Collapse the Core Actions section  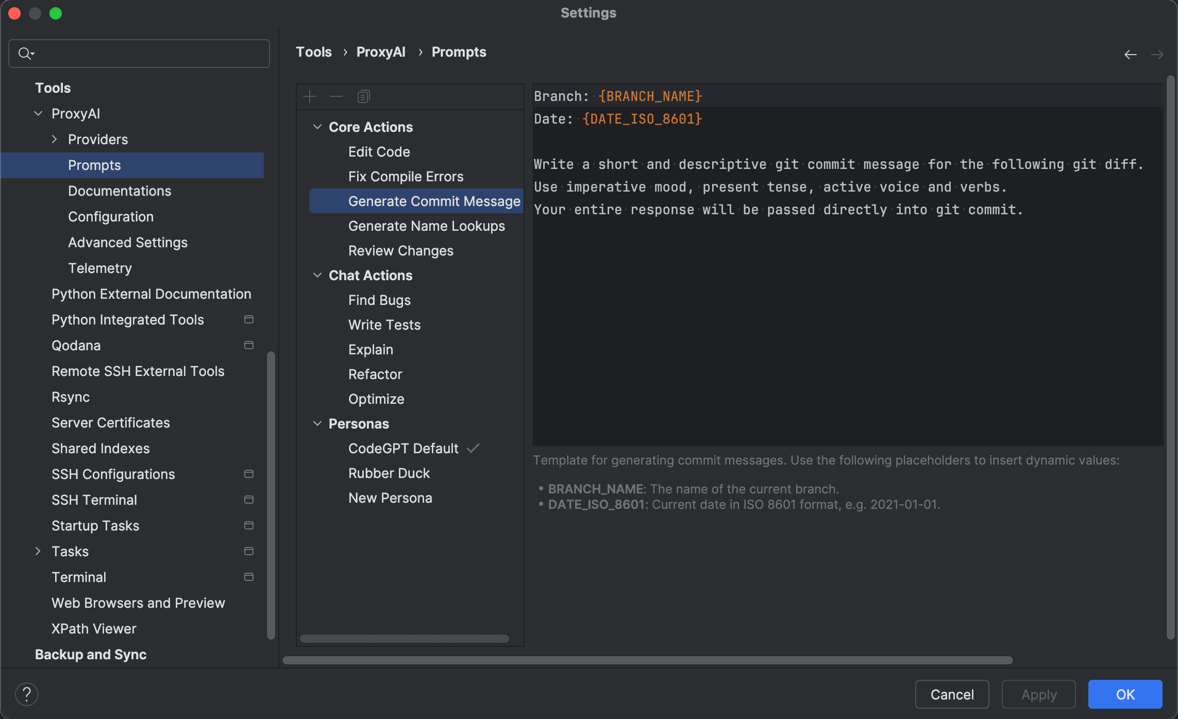click(x=317, y=127)
